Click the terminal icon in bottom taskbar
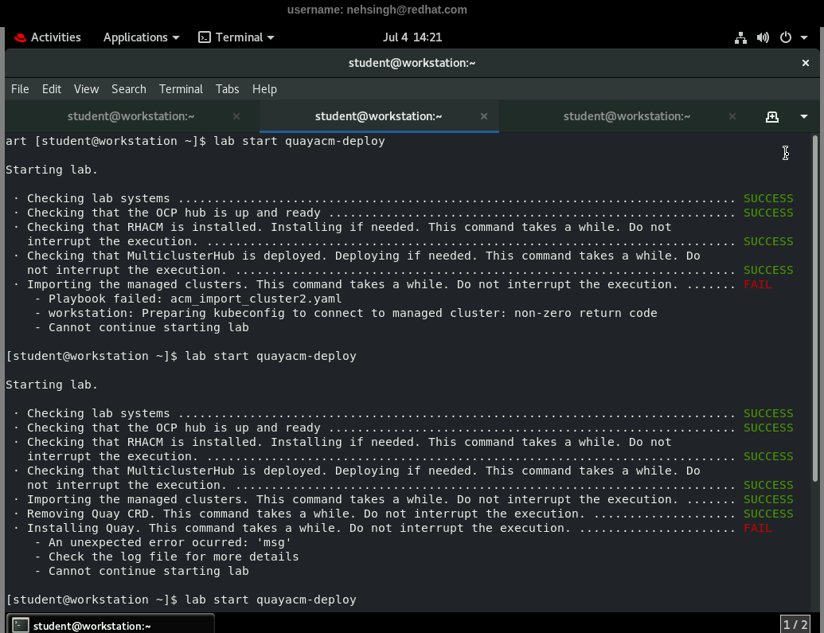The width and height of the screenshot is (824, 633). (x=21, y=625)
